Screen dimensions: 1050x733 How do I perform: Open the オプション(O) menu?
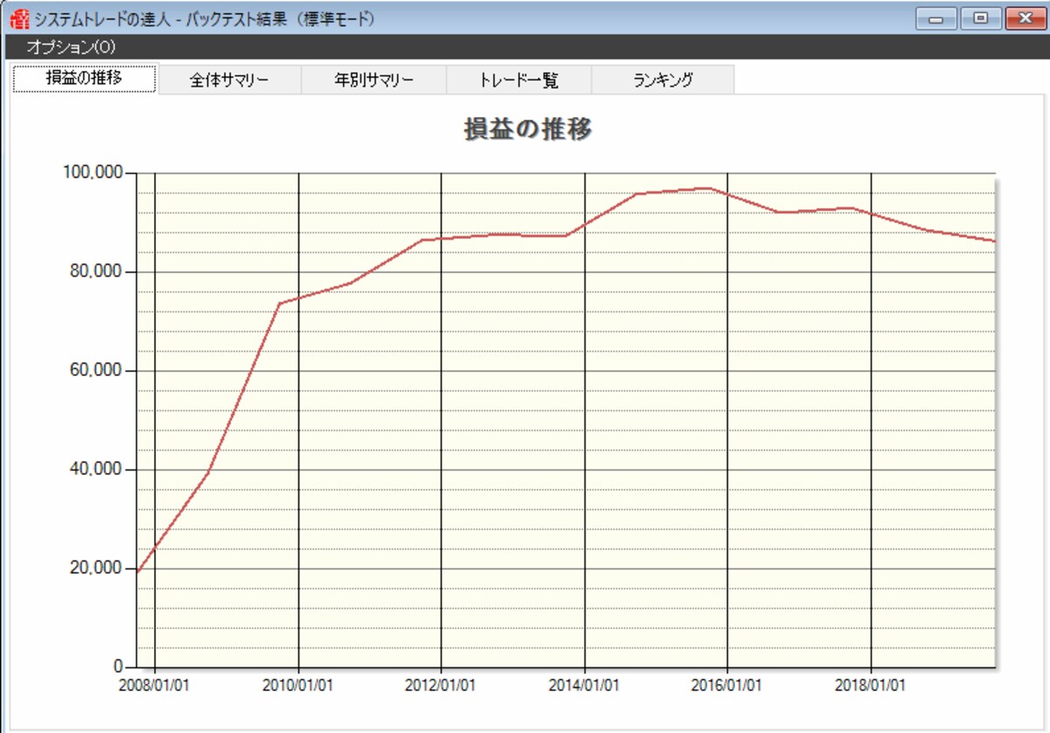71,47
